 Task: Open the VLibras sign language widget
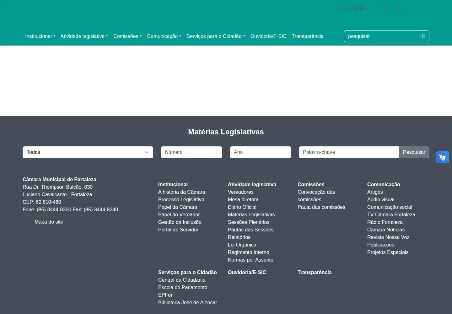pyautogui.click(x=443, y=157)
